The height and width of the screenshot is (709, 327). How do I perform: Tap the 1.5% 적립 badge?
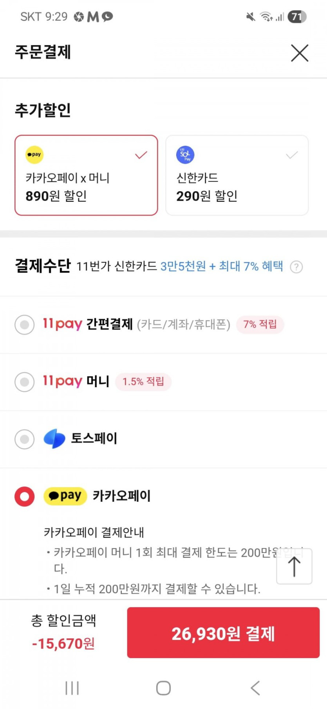pos(143,382)
